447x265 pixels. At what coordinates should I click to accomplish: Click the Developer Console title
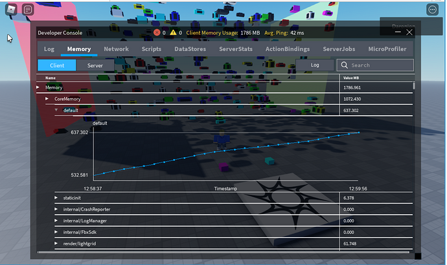point(60,33)
